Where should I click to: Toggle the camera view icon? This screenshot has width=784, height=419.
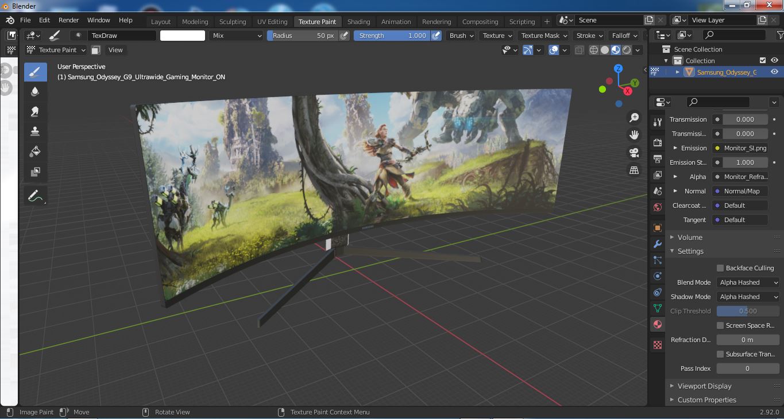pyautogui.click(x=634, y=153)
